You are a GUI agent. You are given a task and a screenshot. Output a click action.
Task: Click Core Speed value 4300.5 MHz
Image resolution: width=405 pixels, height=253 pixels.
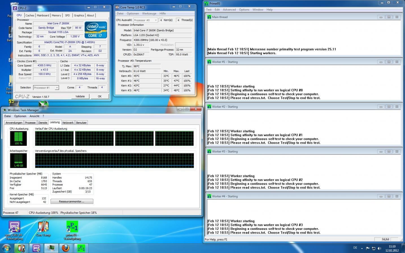click(x=44, y=66)
